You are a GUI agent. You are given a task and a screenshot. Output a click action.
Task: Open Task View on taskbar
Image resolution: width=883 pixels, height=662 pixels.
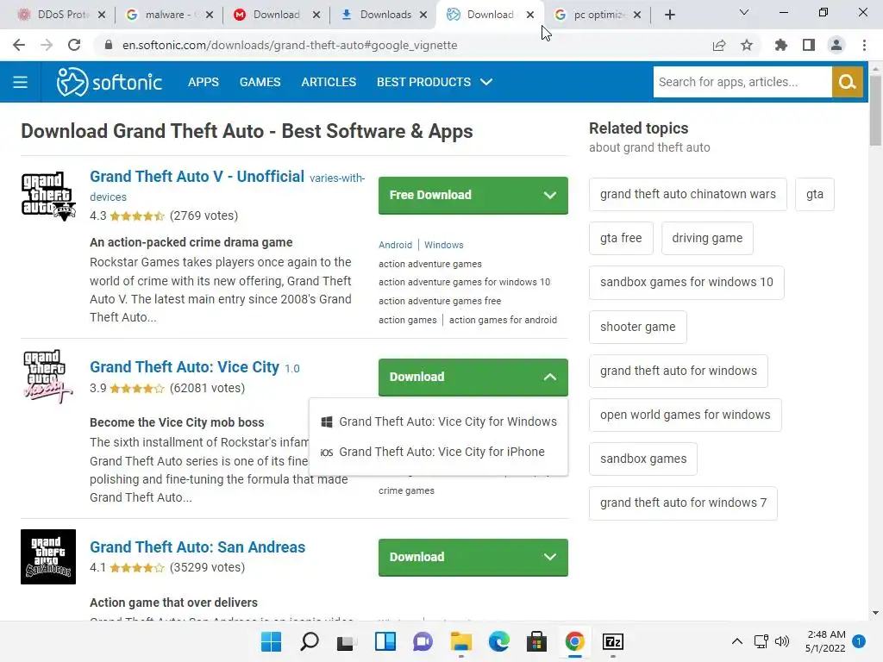click(x=347, y=641)
